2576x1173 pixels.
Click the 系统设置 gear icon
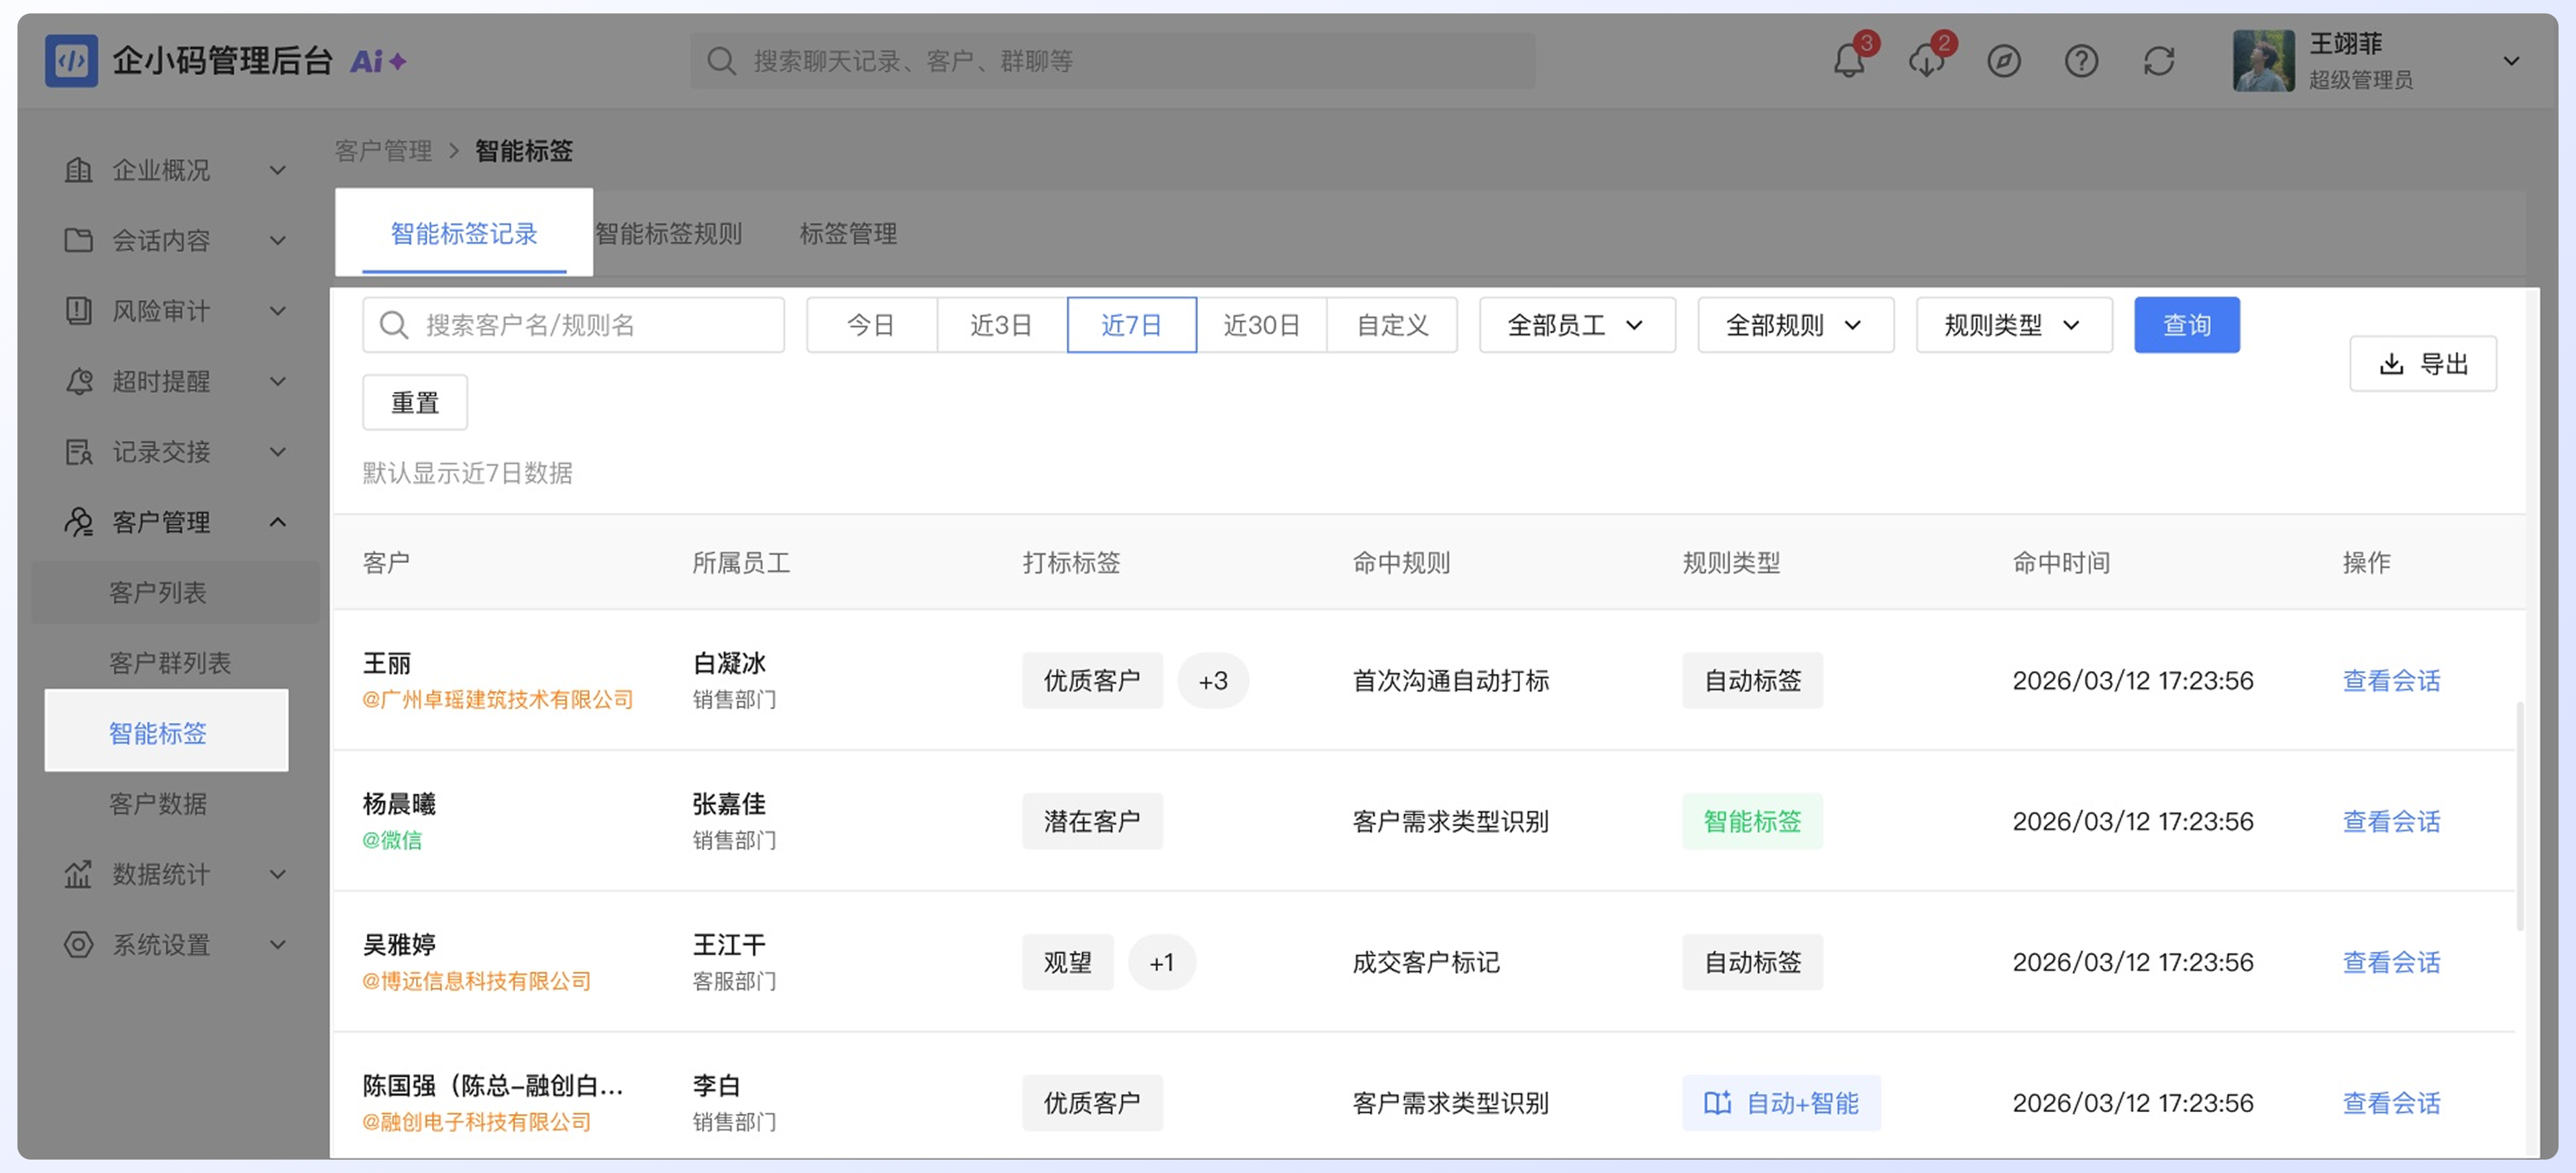coord(78,944)
